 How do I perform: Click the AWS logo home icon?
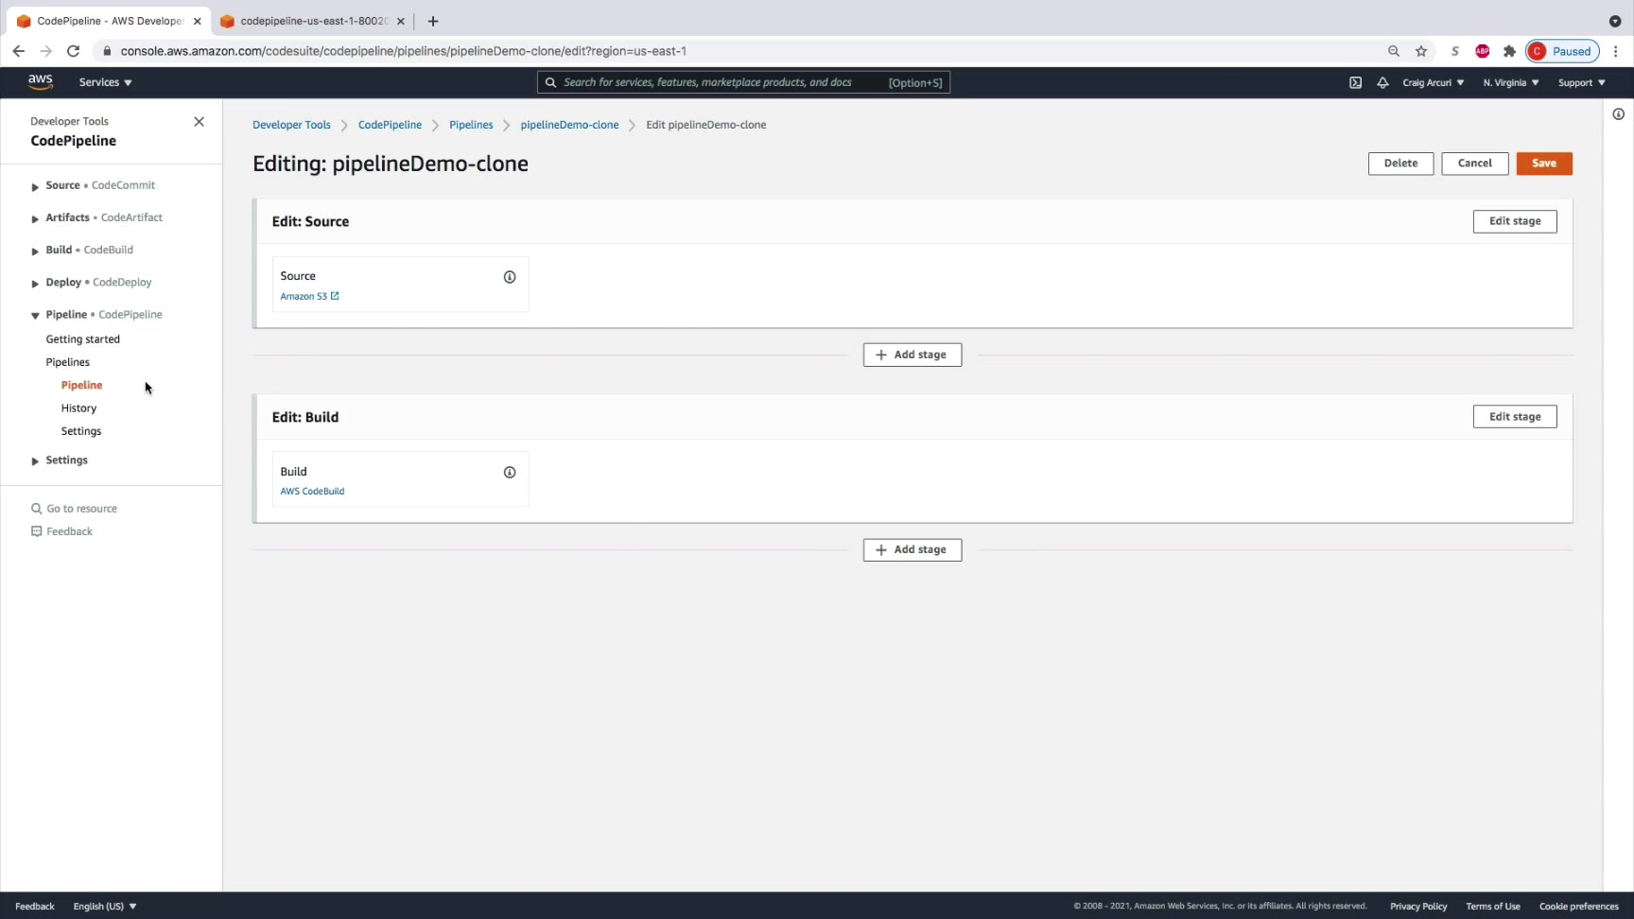[40, 82]
